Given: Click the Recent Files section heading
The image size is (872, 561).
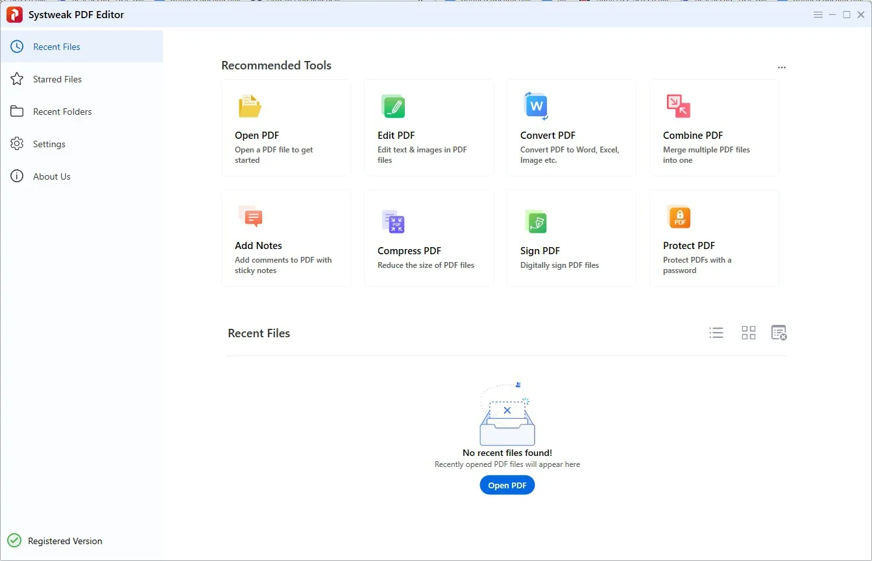Looking at the screenshot, I should (x=259, y=333).
